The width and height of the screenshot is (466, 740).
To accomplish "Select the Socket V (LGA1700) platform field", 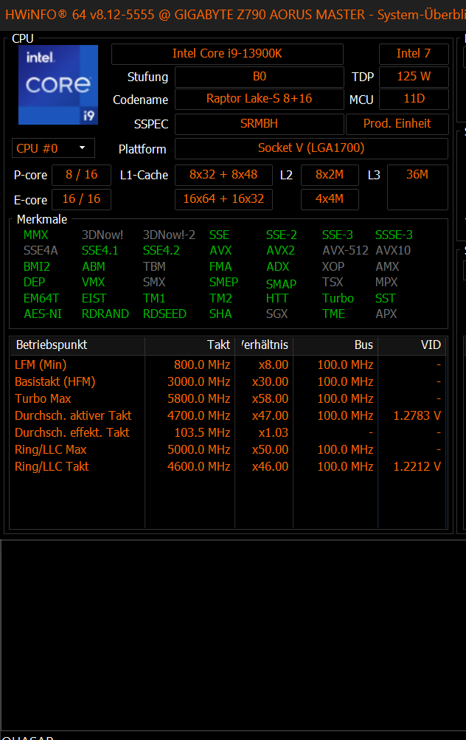I will click(311, 148).
